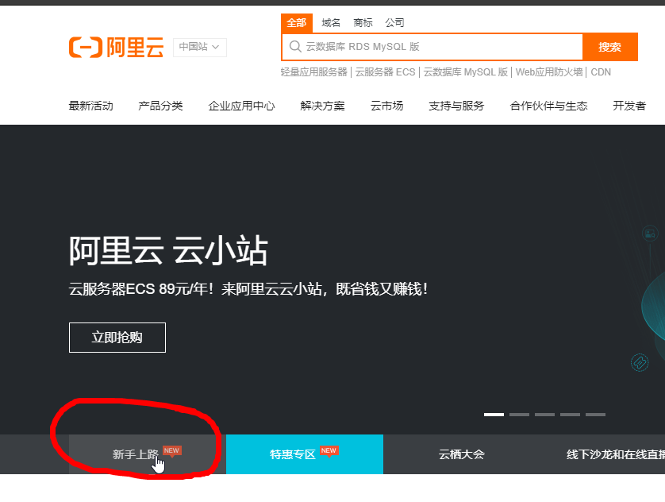Open the 中国站 region selector

pyautogui.click(x=199, y=48)
